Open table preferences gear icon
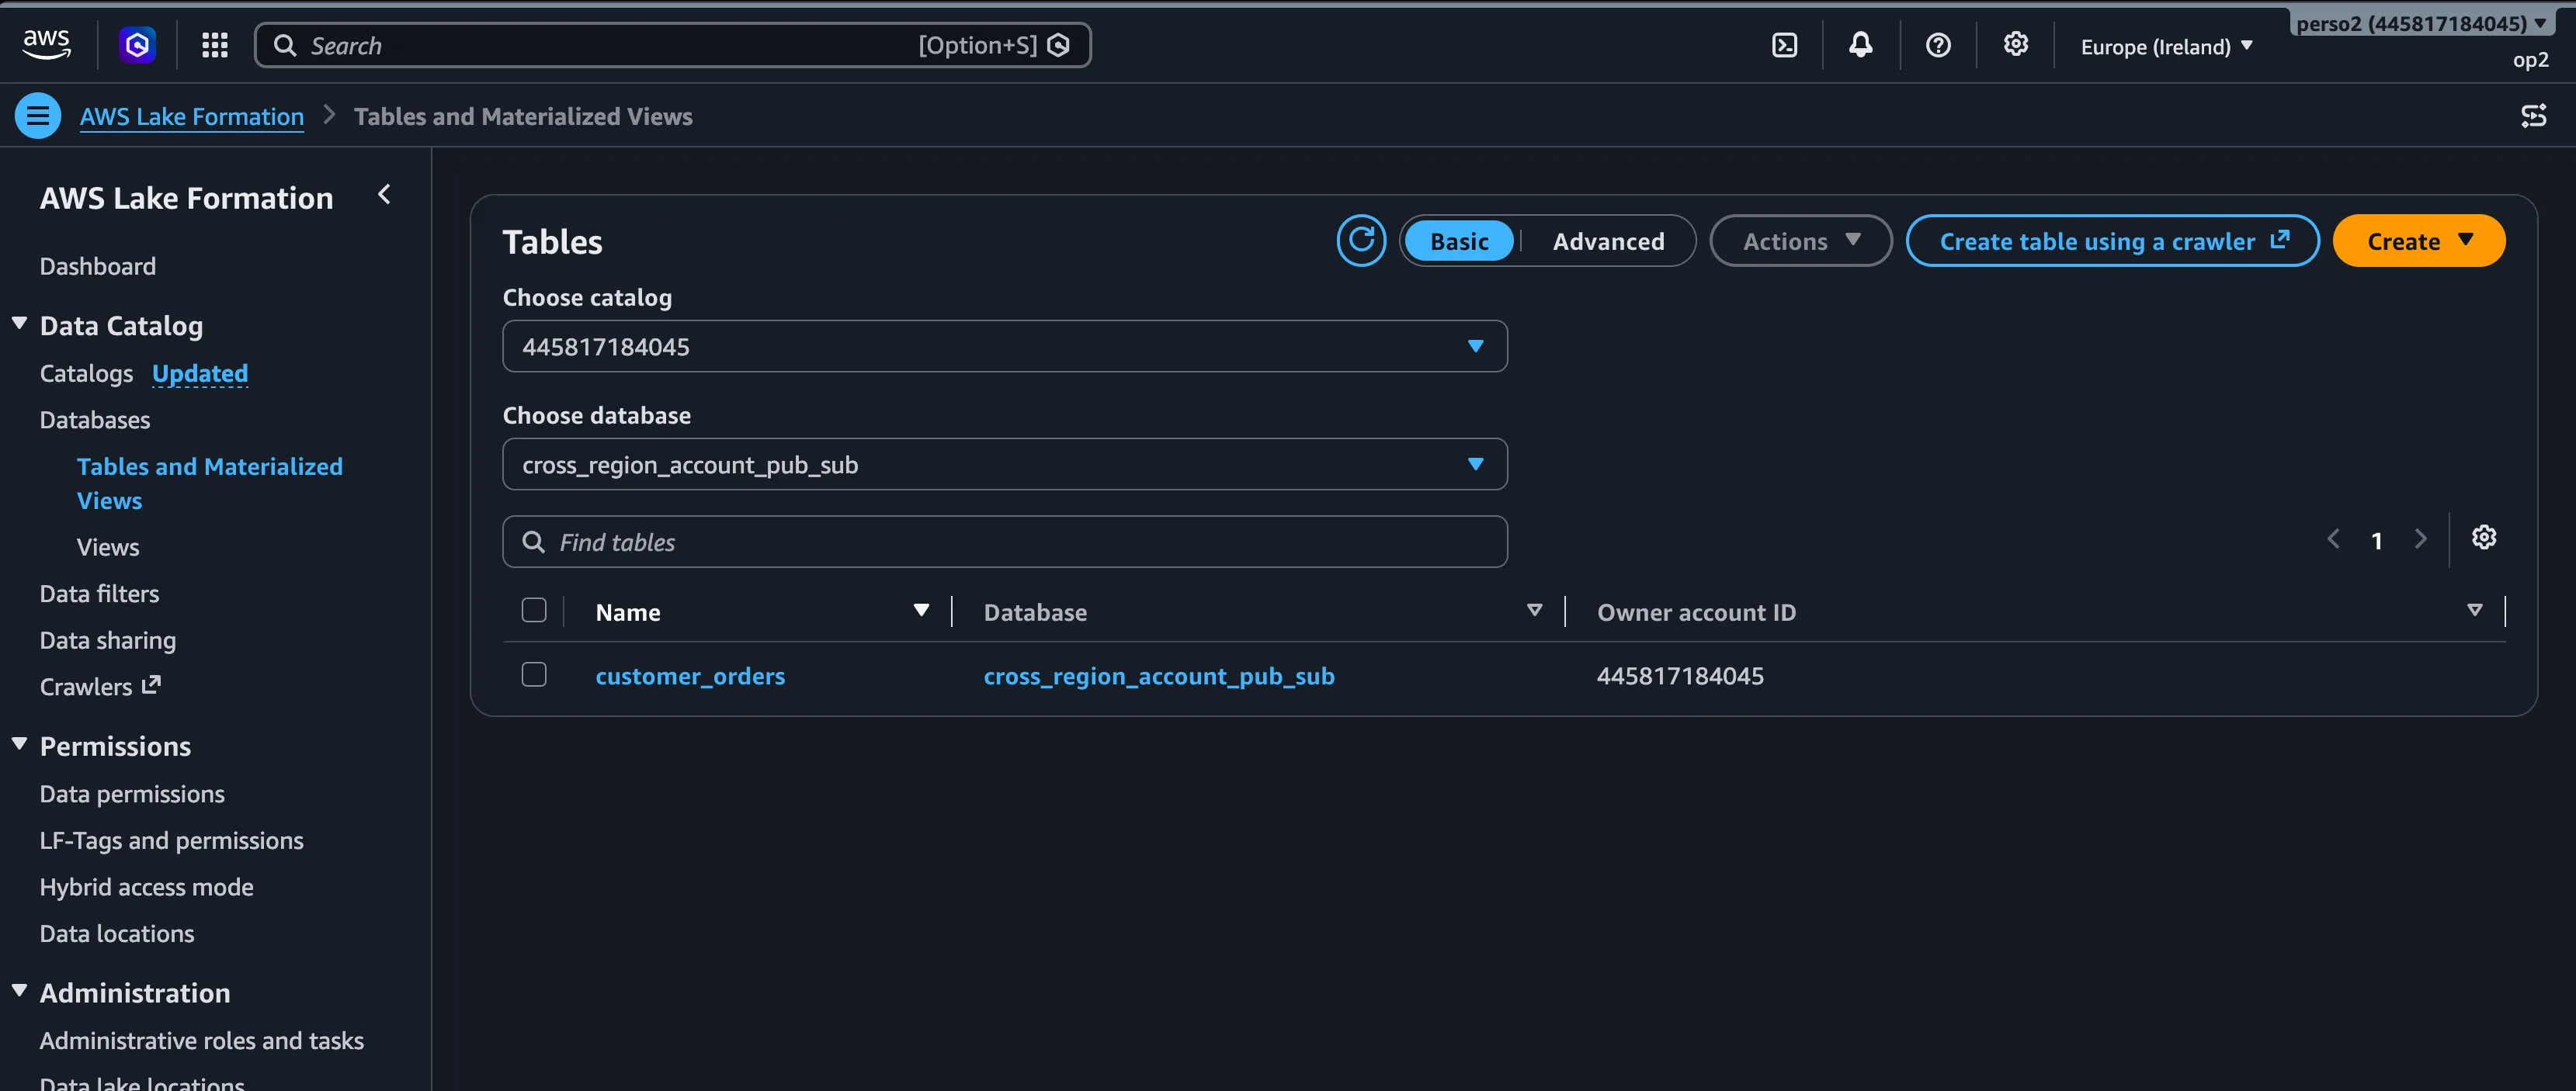Screen dimensions: 2576x1091 coord(2484,539)
